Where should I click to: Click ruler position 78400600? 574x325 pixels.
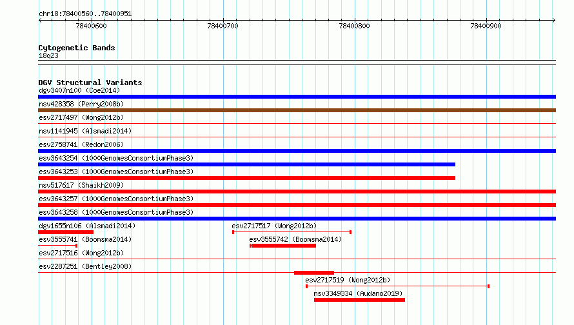pyautogui.click(x=91, y=26)
